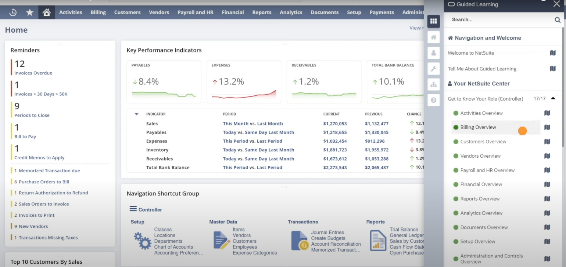Viewport: 566px width, 267px height.
Task: Open the Reports menu
Action: (x=262, y=12)
